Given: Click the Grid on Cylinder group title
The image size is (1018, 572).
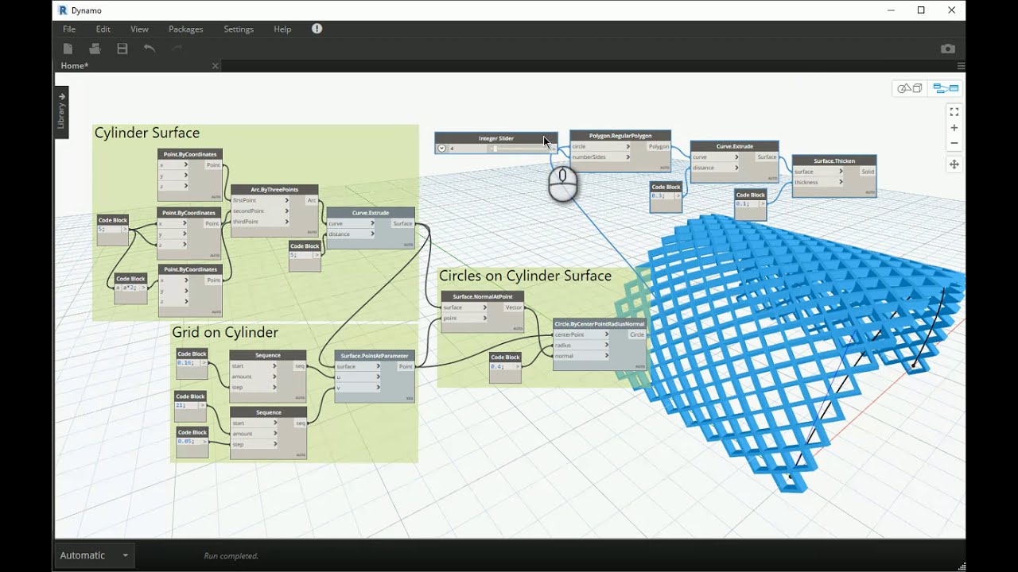Looking at the screenshot, I should pos(225,332).
